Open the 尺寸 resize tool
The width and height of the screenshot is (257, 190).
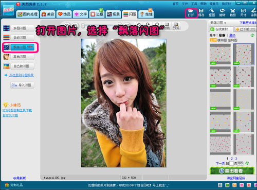click(x=243, y=13)
